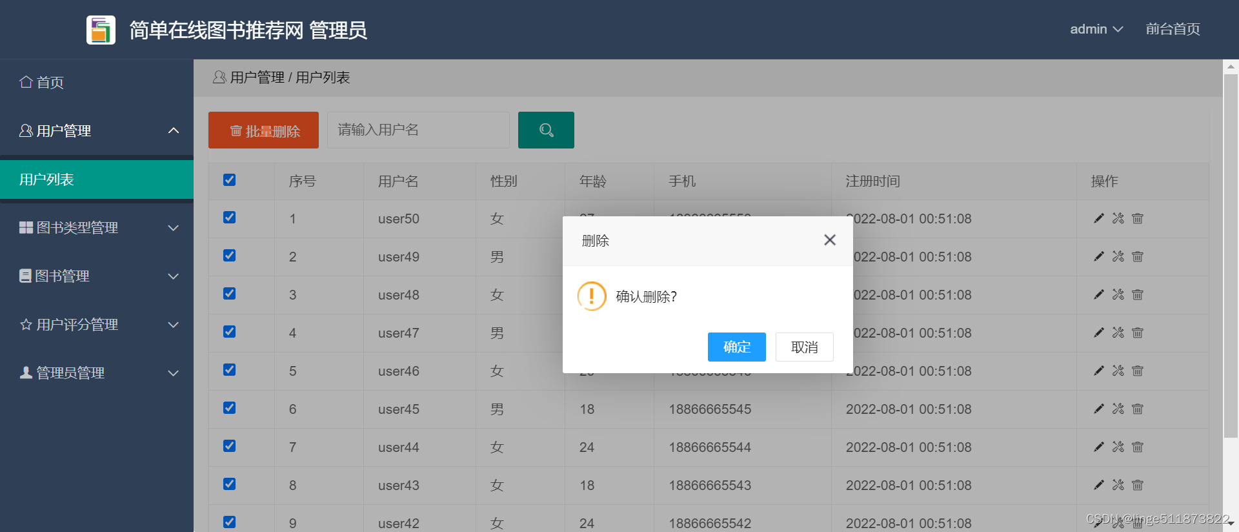1239x532 pixels.
Task: Click the pencil icon in user44 row
Action: pyautogui.click(x=1099, y=447)
